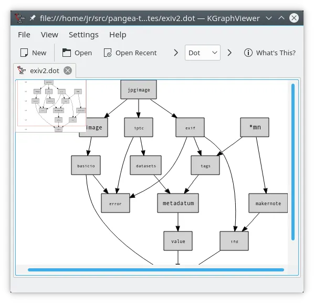Close the exiv2.dot tab
This screenshot has height=303, width=314.
click(68, 70)
